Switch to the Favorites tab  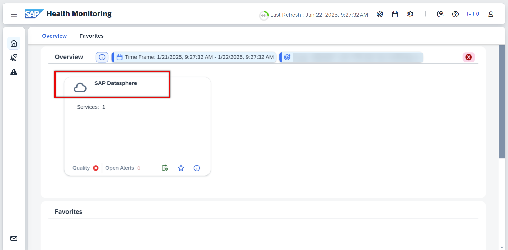92,36
